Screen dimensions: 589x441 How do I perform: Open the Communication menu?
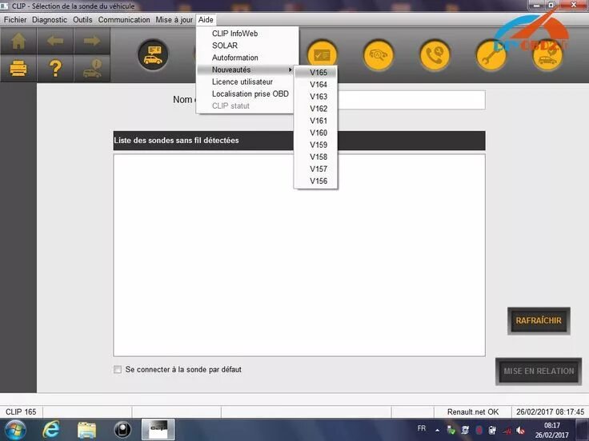(124, 20)
